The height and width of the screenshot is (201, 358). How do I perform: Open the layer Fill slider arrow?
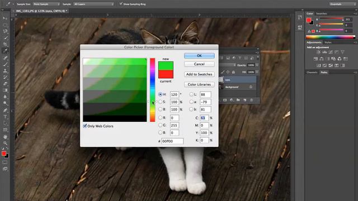[257, 72]
